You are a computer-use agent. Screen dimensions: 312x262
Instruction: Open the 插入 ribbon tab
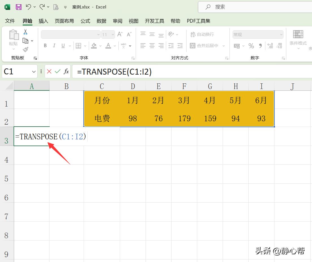point(43,21)
